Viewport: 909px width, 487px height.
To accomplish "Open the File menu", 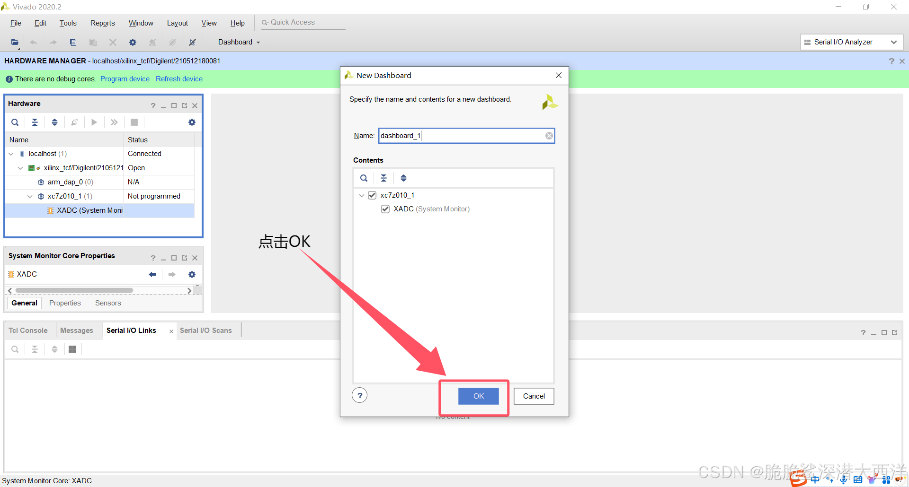I will pos(16,23).
